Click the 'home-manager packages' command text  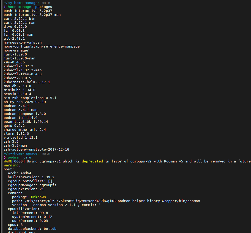click(x=30, y=7)
